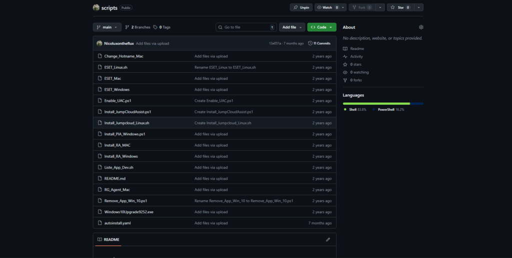Open the main branch selector dropdown
The image size is (512, 258).
(x=107, y=27)
